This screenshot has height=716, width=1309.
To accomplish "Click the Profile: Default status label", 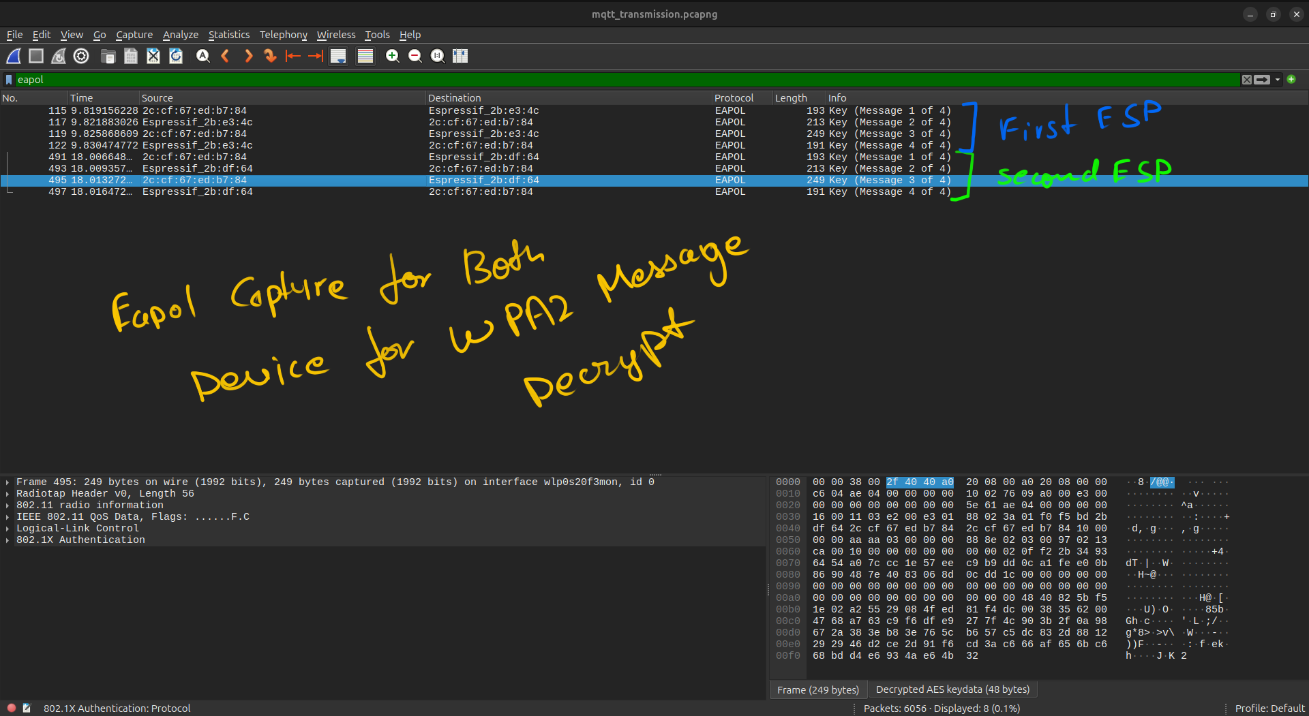I will [x=1269, y=709].
